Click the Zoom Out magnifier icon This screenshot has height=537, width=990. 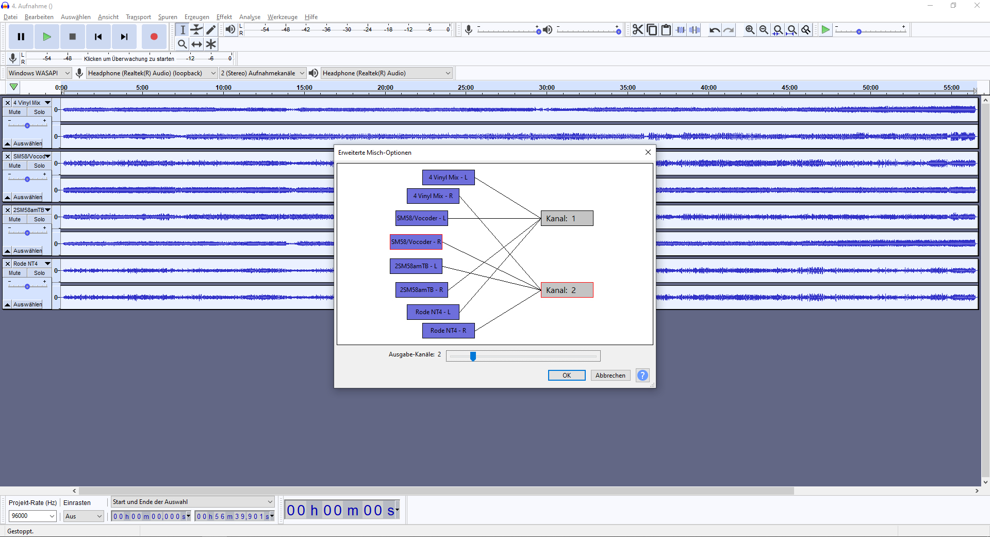click(x=764, y=30)
